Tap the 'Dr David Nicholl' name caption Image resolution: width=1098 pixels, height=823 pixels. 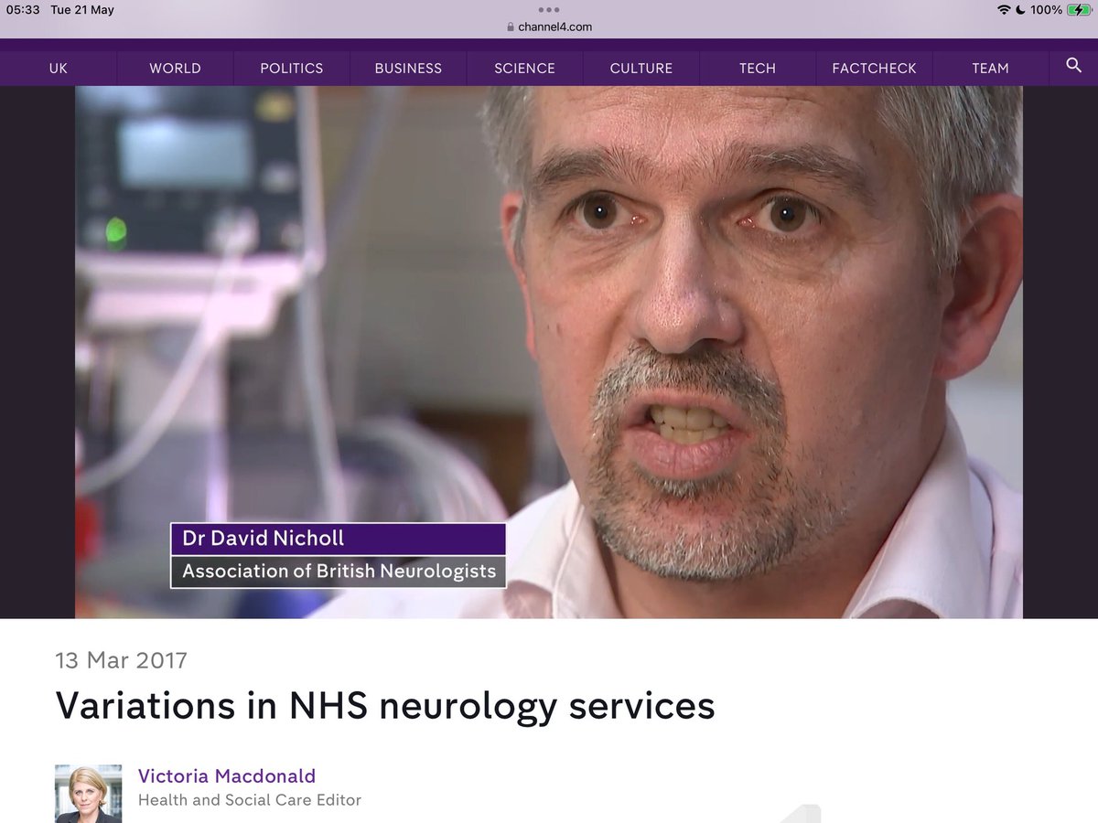pos(338,539)
